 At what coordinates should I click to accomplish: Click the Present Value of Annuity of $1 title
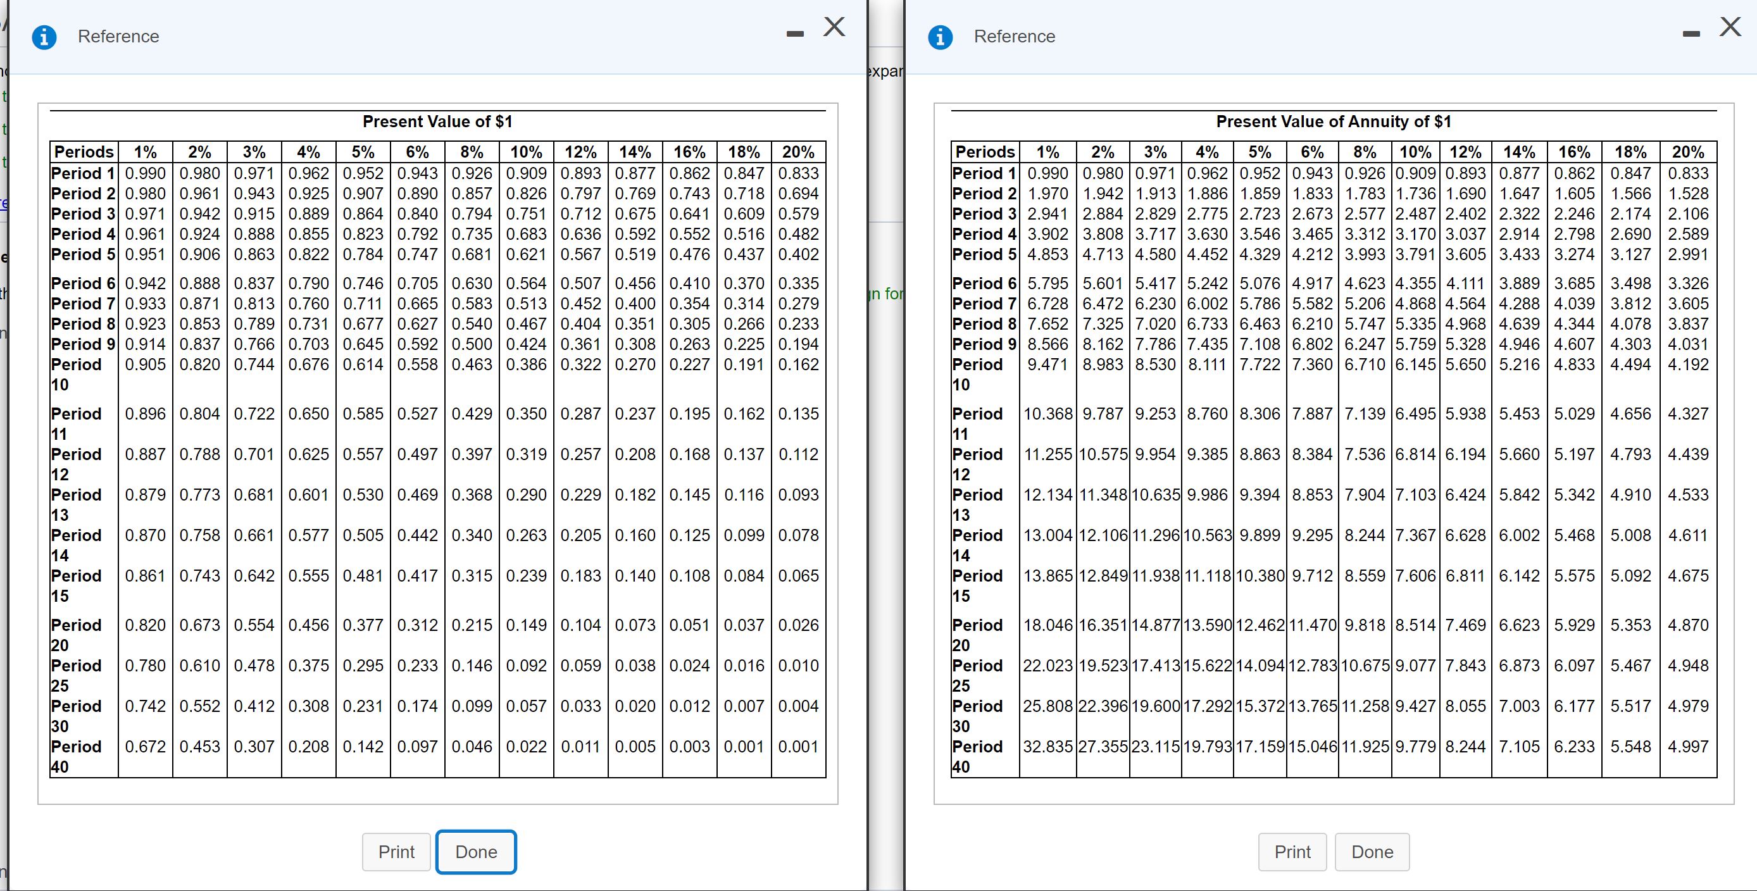(x=1334, y=121)
